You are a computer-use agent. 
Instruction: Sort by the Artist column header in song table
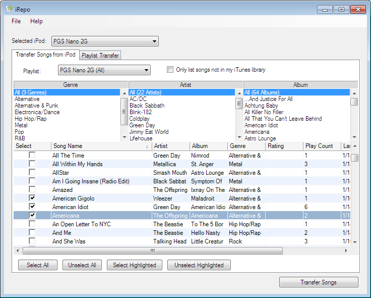(x=171, y=146)
